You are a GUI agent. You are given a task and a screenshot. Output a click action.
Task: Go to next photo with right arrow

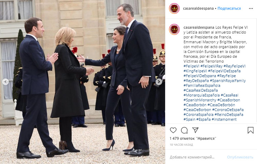point(159,82)
